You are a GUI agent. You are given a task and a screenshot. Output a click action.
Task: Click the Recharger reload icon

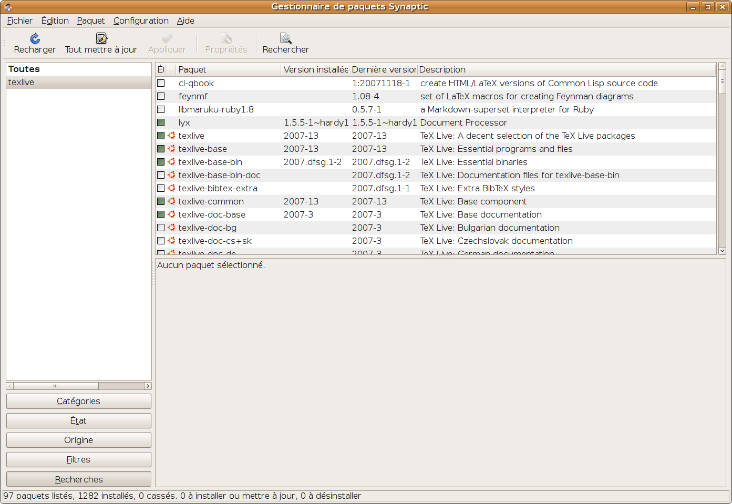pos(35,38)
